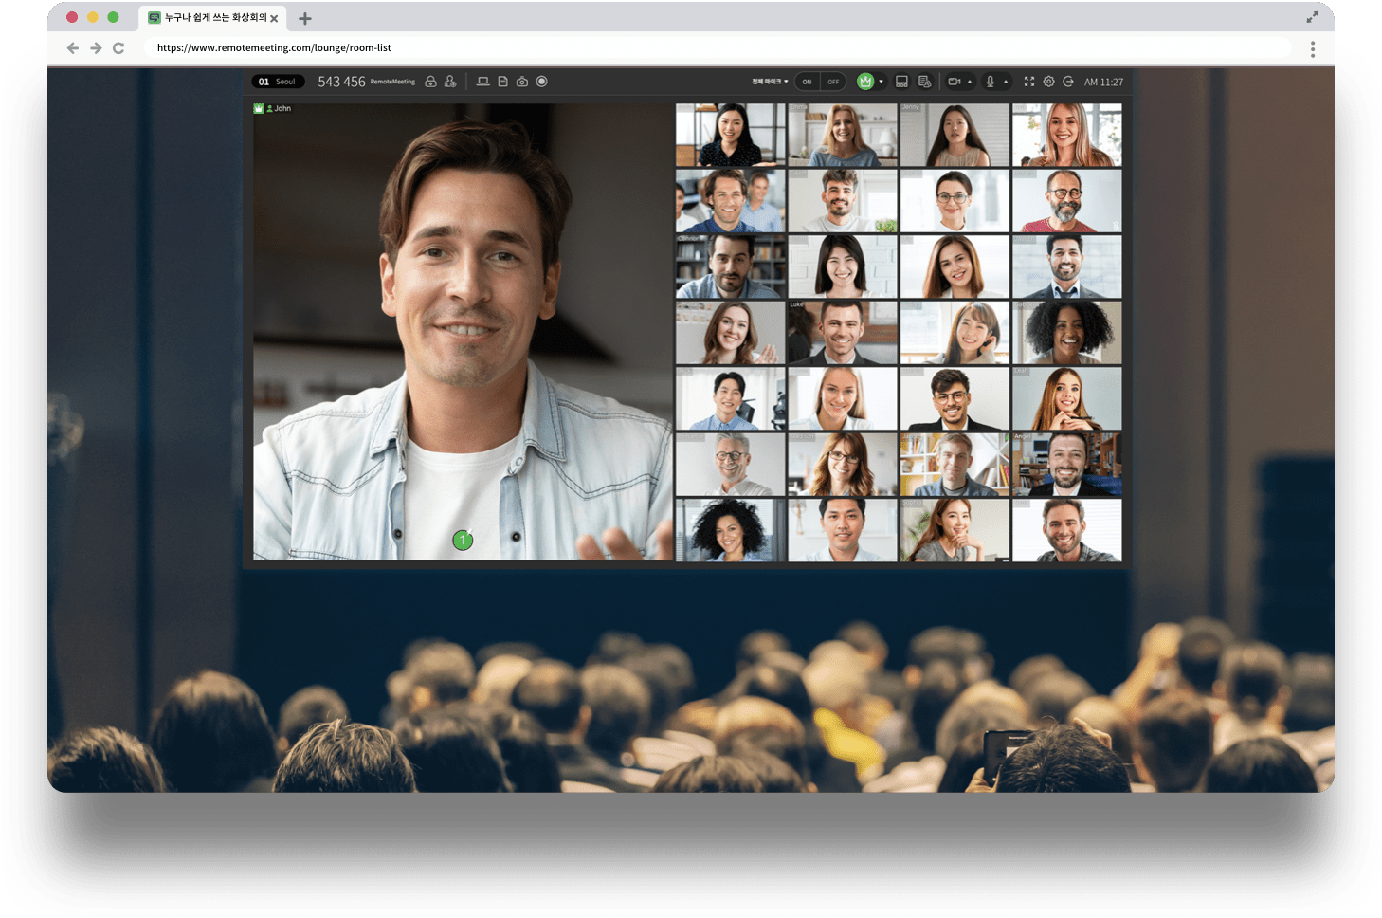The image size is (1382, 918).
Task: Enter fullscreen mode in the meeting toolbar
Action: click(1029, 82)
